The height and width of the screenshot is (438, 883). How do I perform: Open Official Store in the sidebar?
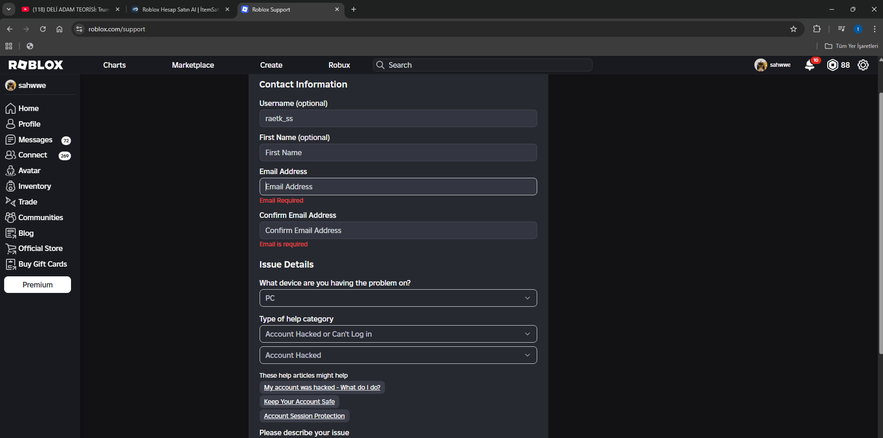(x=34, y=248)
